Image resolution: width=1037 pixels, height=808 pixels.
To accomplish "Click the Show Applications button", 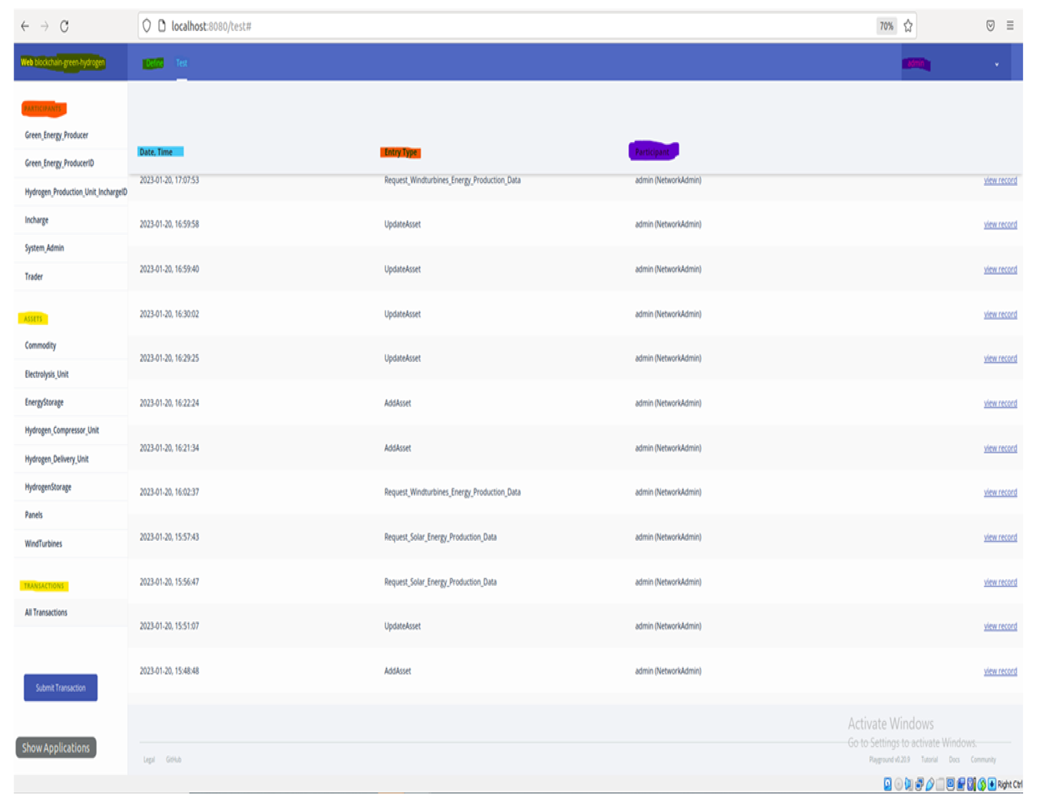I will click(56, 748).
